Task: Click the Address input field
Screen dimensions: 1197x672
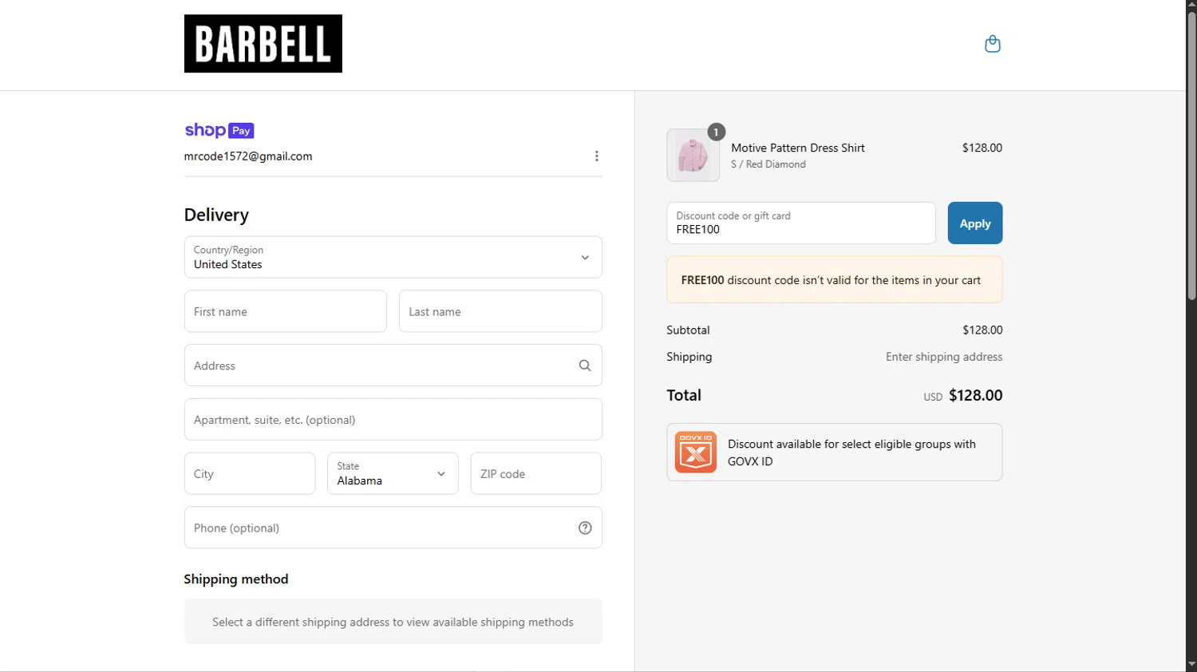Action: click(393, 366)
